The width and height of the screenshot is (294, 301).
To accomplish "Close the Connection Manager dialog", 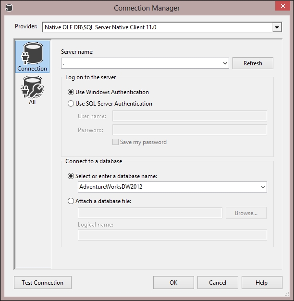I will point(282,6).
